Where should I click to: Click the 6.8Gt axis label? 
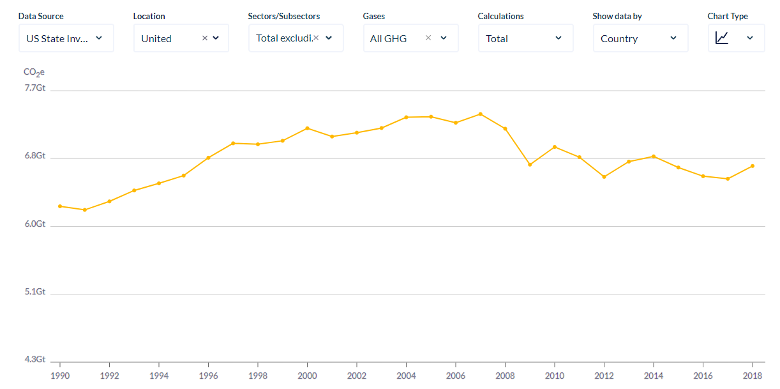(x=35, y=156)
